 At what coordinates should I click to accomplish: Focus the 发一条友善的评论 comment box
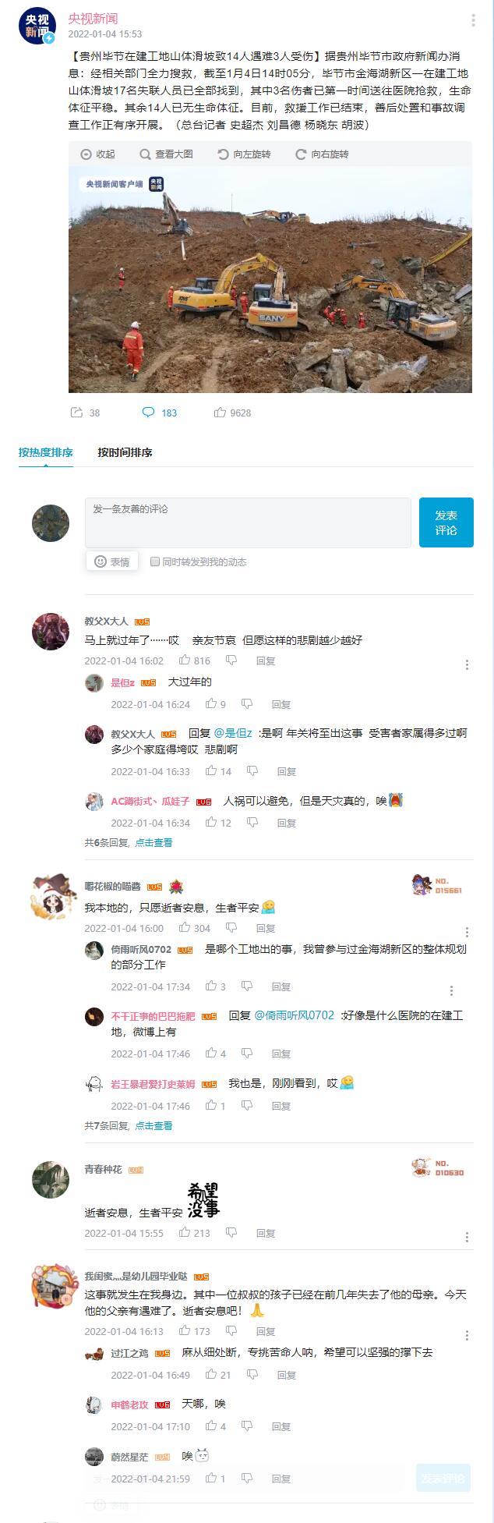tap(248, 522)
